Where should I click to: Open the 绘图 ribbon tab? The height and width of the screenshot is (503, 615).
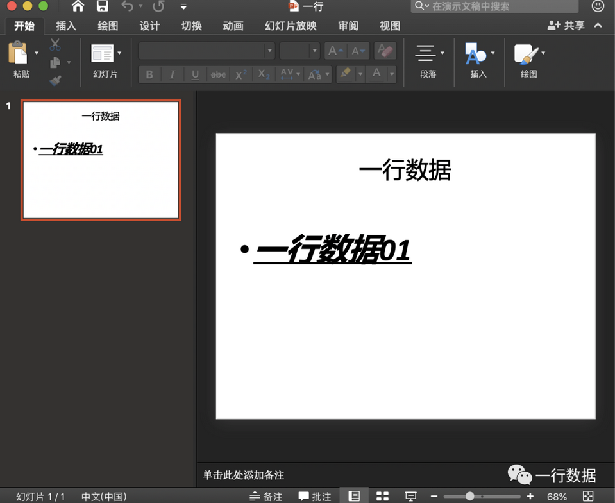(108, 26)
